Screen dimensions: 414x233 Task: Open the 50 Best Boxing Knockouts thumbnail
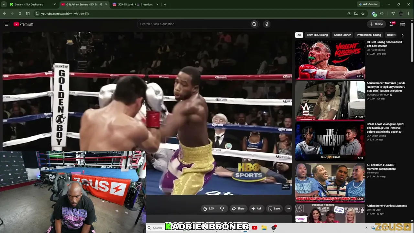point(330,59)
